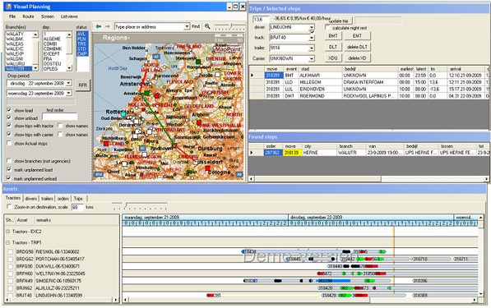Viewport: 491px width, 308px height.
Task: Click the grey forward arrow above the map
Action: [108, 26]
